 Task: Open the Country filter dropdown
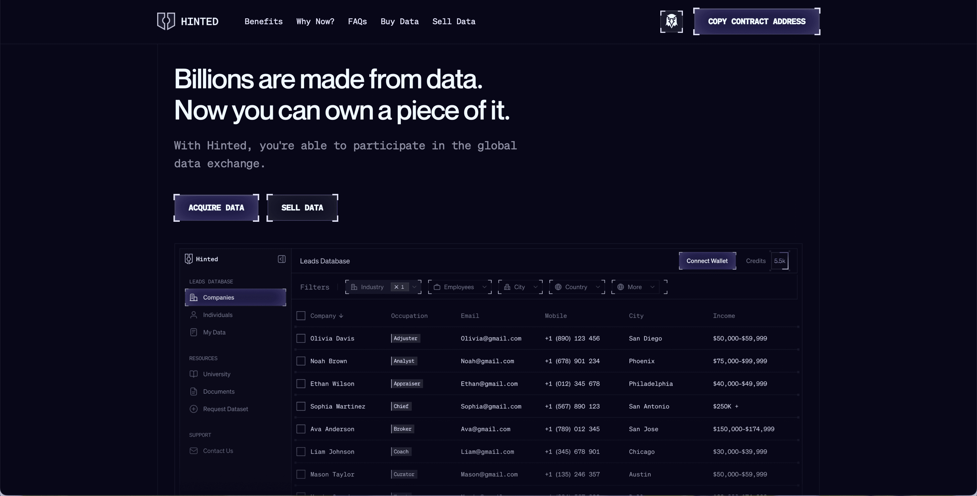(x=577, y=287)
